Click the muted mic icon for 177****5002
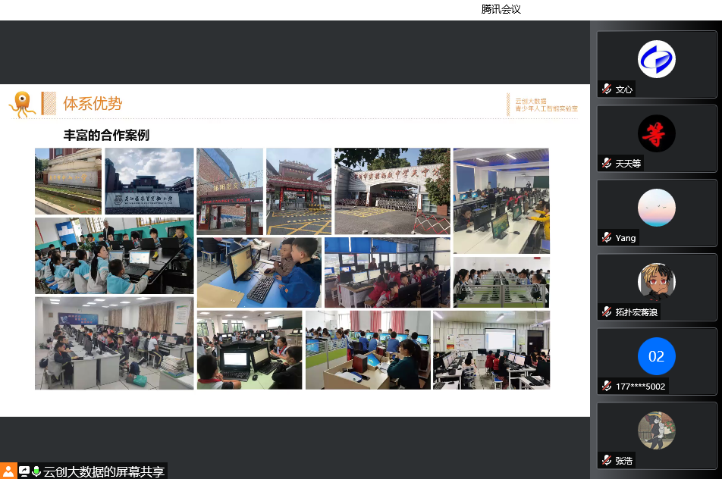The height and width of the screenshot is (479, 722). [x=607, y=387]
